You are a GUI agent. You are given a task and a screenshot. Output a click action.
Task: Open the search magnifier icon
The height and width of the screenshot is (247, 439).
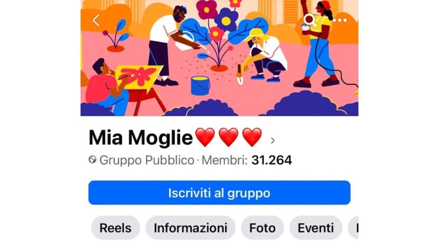click(x=310, y=20)
